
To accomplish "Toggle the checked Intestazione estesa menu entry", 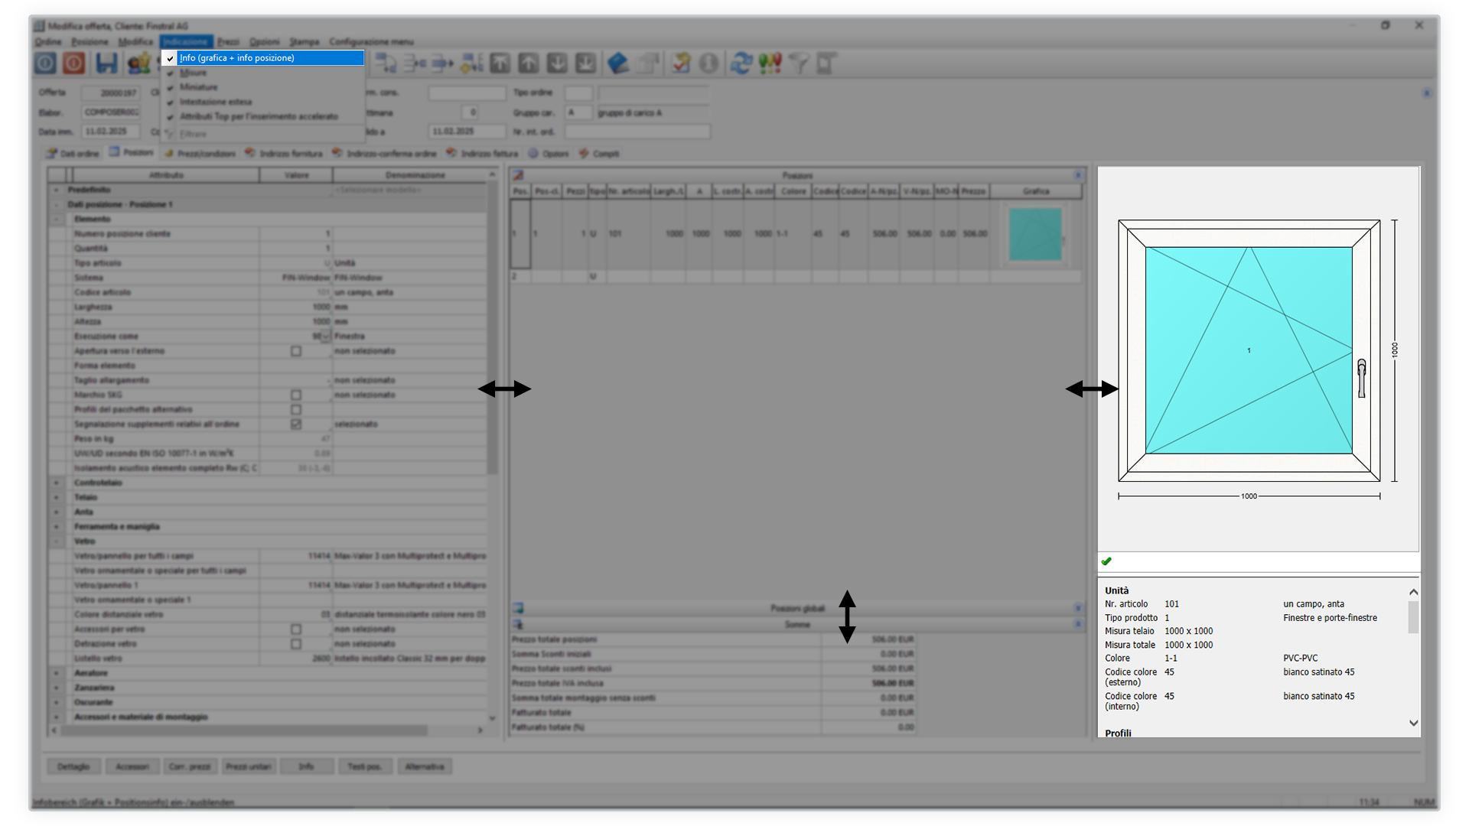I will tap(262, 102).
